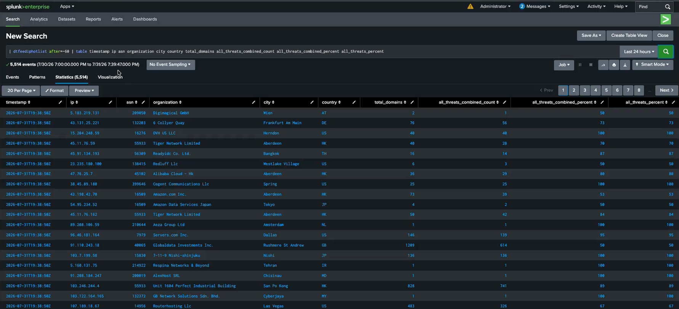Click the Create Table View button
This screenshot has height=309, width=679.
[x=629, y=35]
